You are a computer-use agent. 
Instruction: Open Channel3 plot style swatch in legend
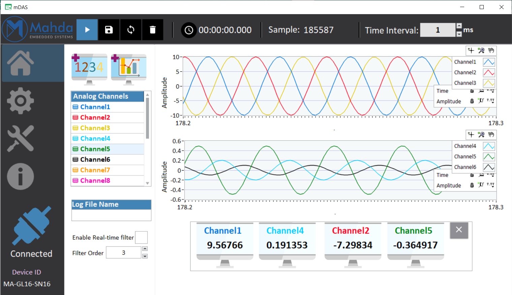coord(489,83)
